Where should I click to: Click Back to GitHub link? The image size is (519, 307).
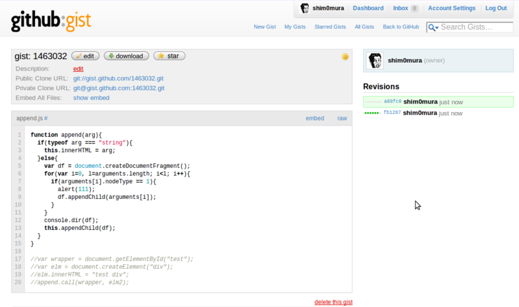click(x=401, y=27)
